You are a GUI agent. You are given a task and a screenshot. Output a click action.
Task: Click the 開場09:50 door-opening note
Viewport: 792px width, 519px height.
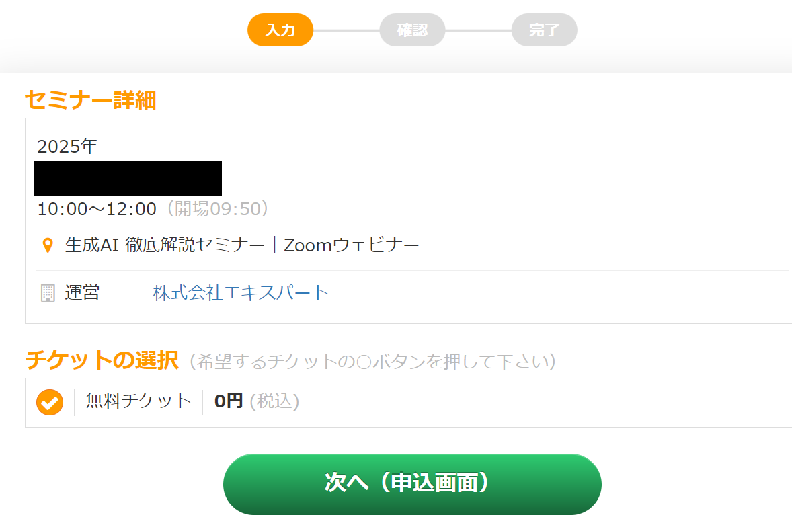point(217,209)
